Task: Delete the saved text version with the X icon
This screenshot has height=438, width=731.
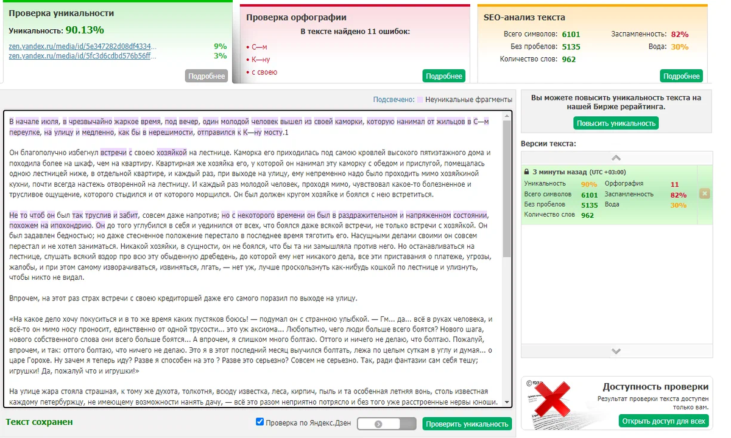Action: 704,193
